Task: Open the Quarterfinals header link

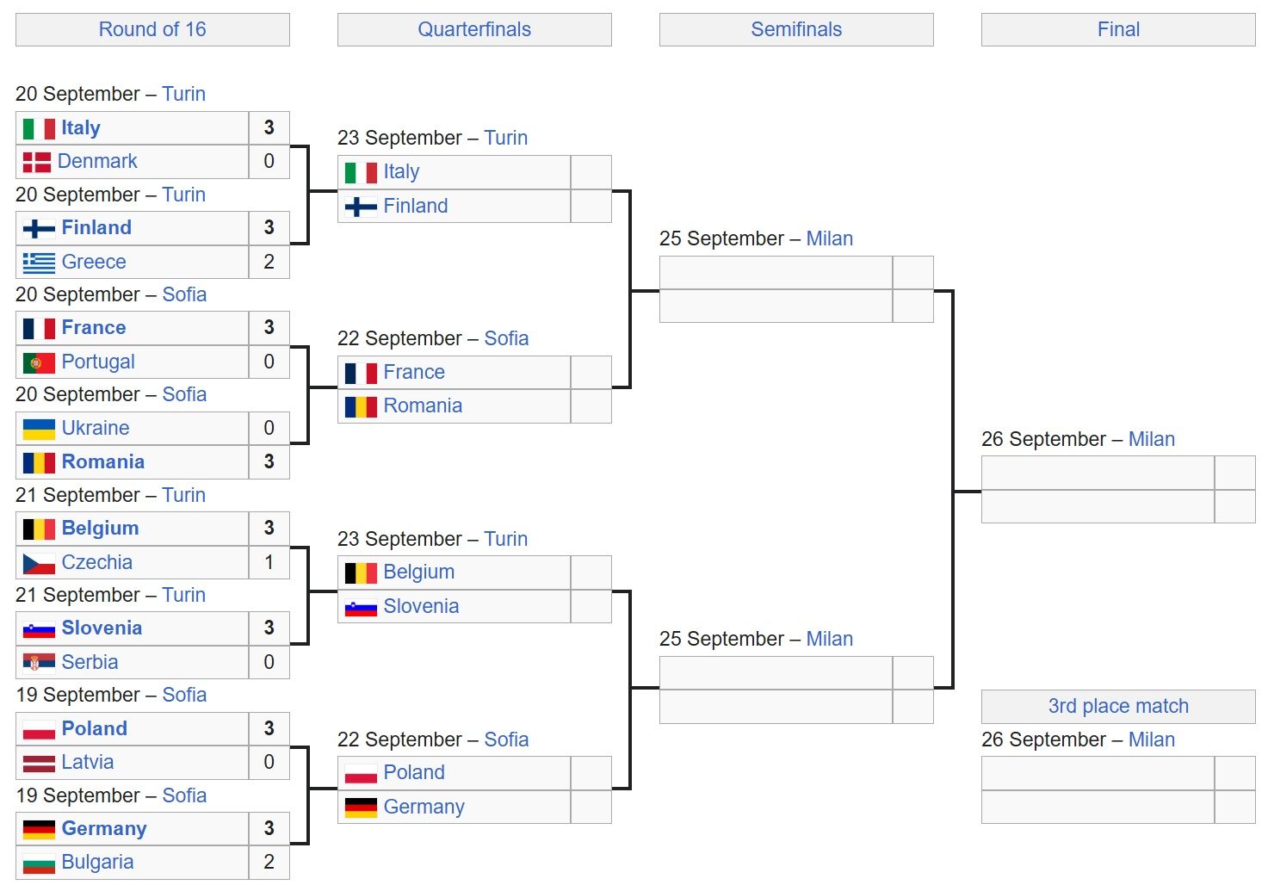Action: [474, 29]
